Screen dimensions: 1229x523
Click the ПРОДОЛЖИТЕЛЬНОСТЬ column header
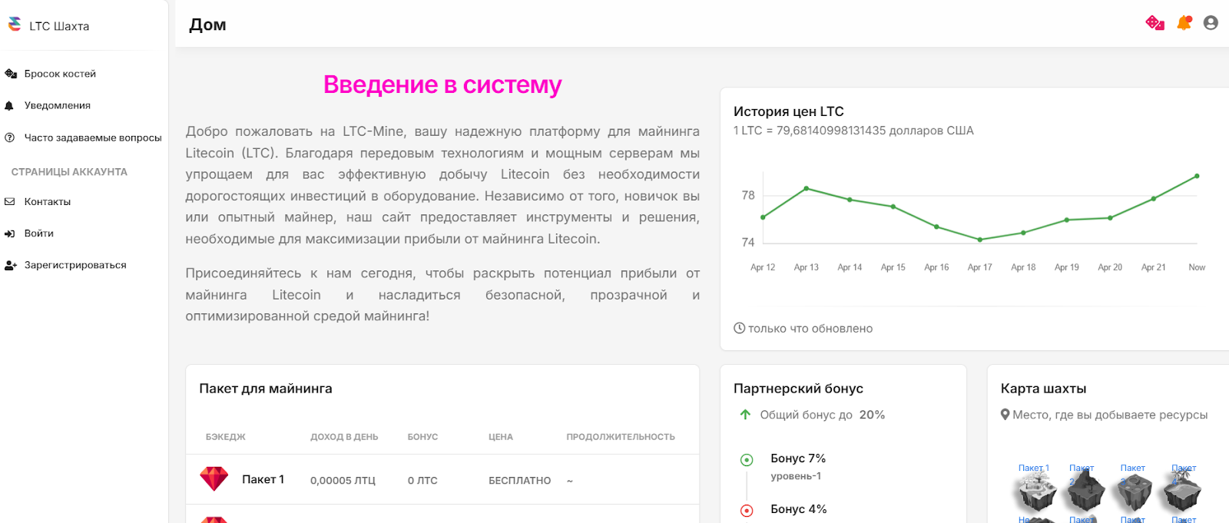[x=621, y=437]
